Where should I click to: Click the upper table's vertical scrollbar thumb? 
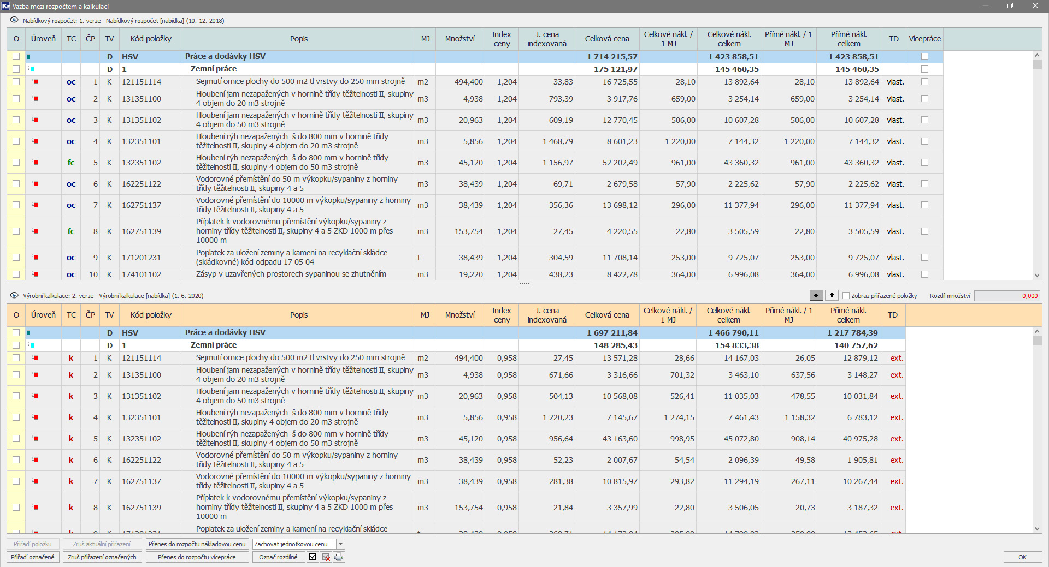coord(1037,64)
